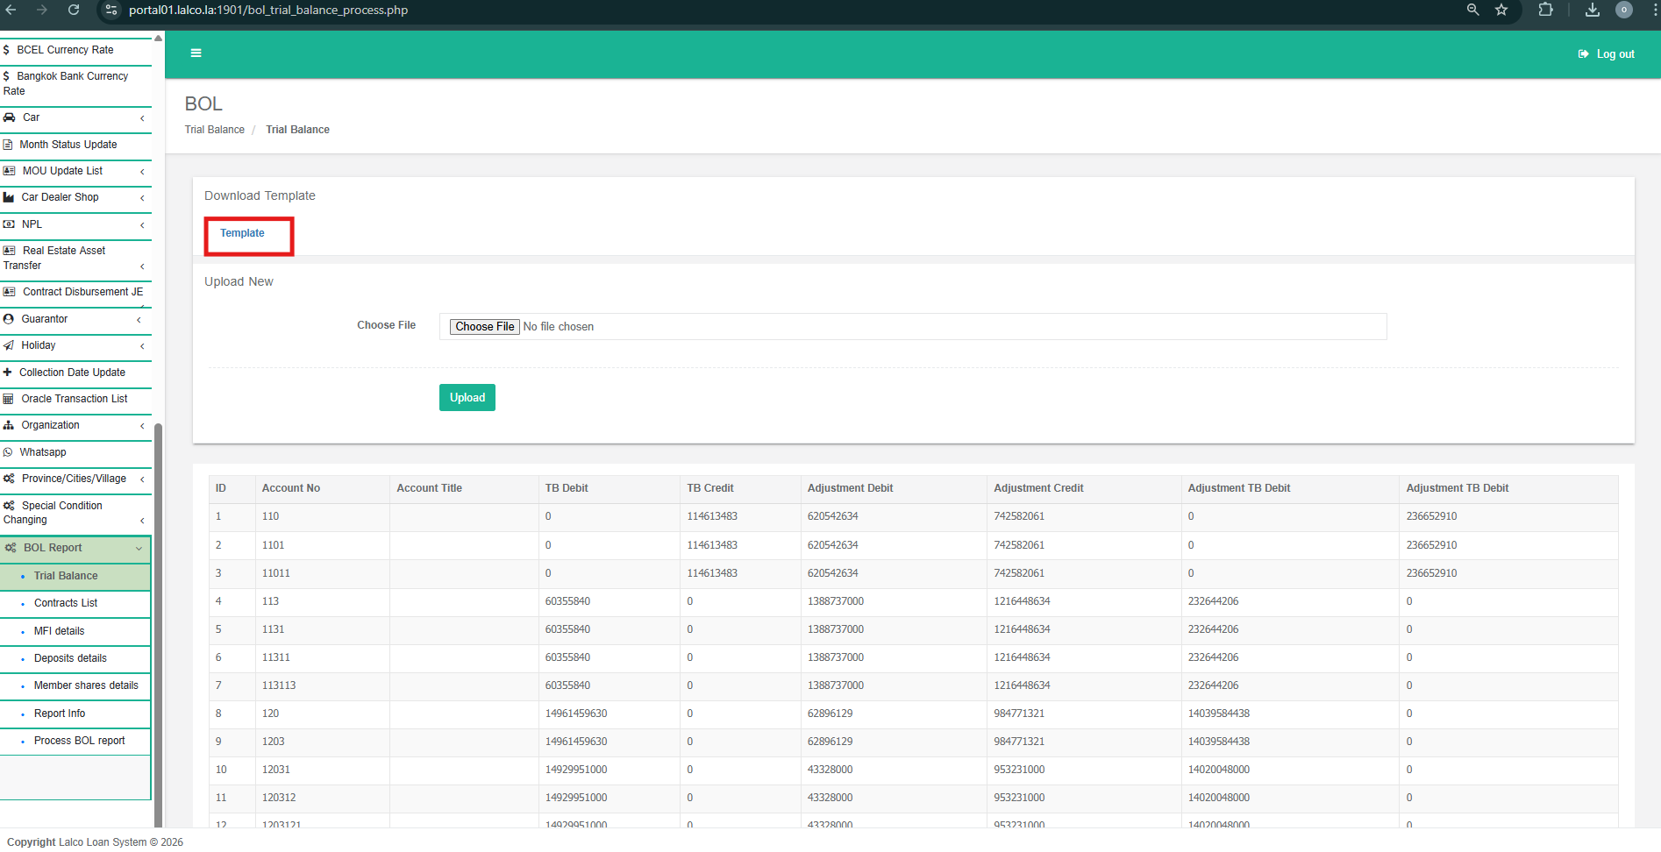1661x852 pixels.
Task: Click the browser extensions puzzle icon
Action: (1545, 10)
